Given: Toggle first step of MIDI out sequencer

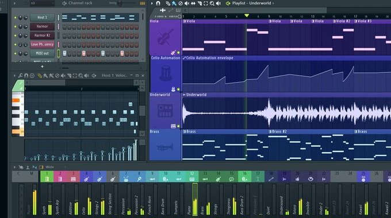Looking at the screenshot, I should pos(64,53).
